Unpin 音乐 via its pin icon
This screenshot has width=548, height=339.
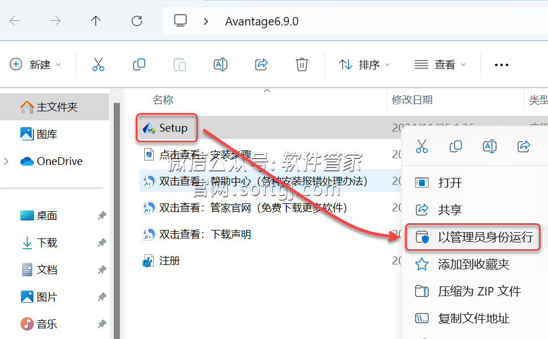click(x=102, y=324)
